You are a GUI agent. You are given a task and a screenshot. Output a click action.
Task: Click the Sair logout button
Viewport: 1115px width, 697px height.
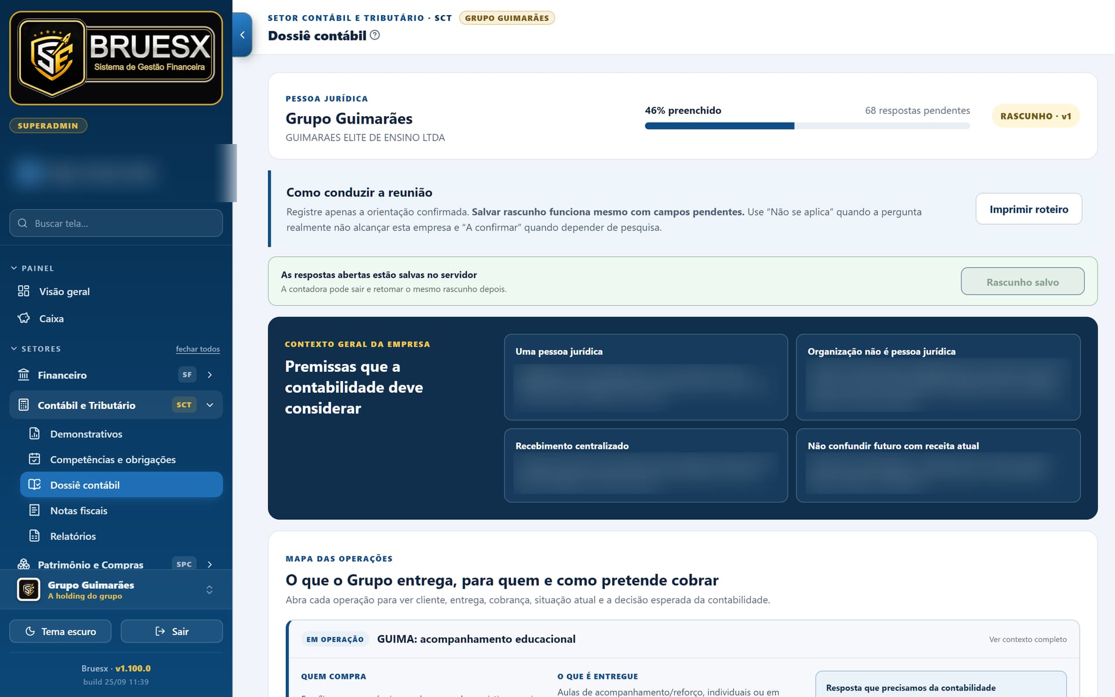point(172,631)
